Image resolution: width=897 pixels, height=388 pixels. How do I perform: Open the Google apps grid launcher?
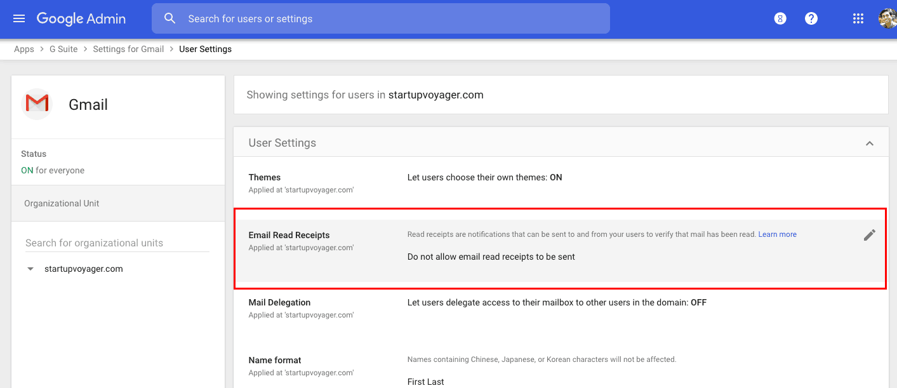click(x=858, y=18)
